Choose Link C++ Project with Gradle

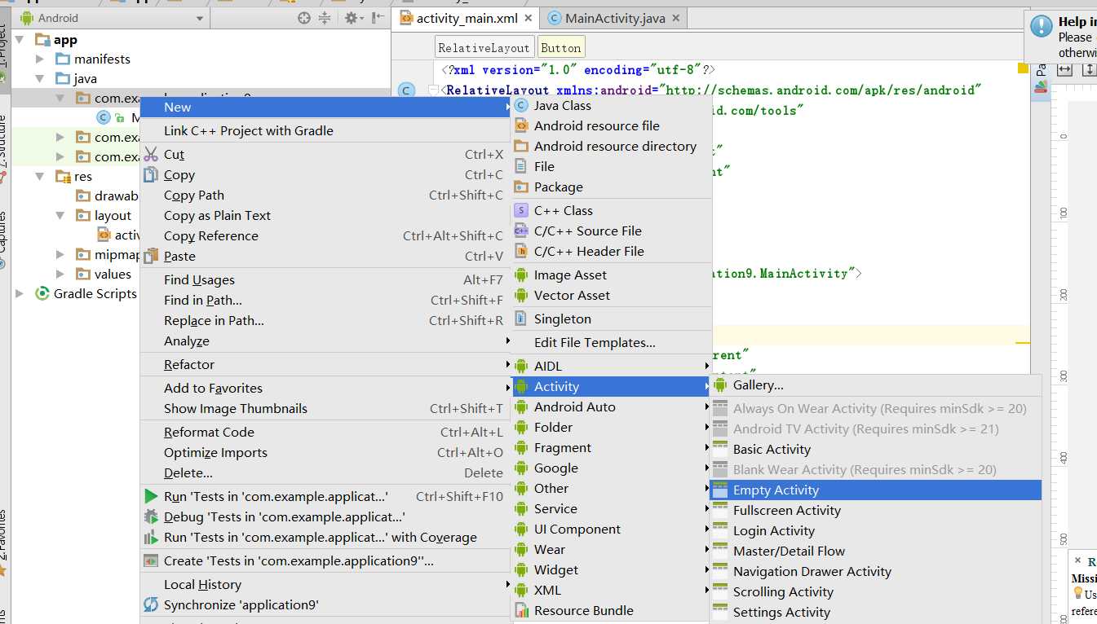tap(325, 130)
